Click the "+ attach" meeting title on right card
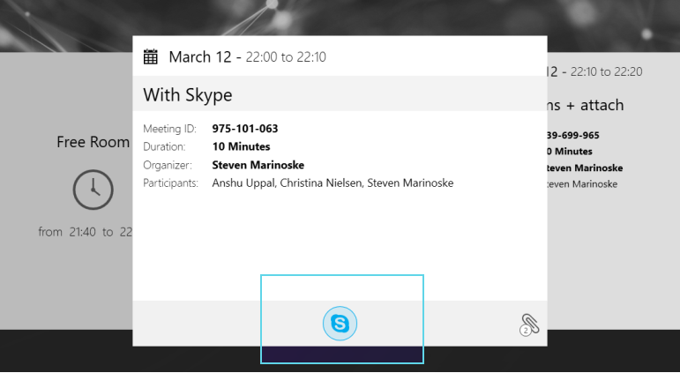Image resolution: width=680 pixels, height=373 pixels. pos(587,105)
